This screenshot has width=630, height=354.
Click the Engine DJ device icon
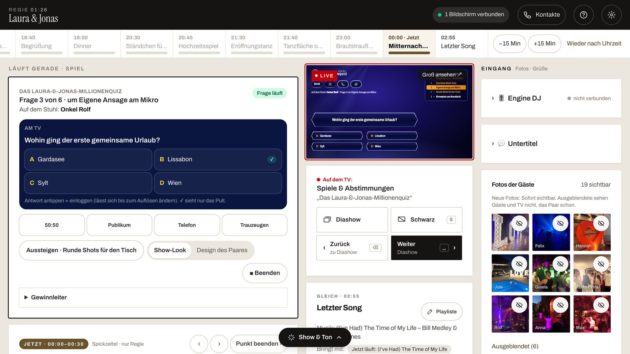click(x=501, y=98)
